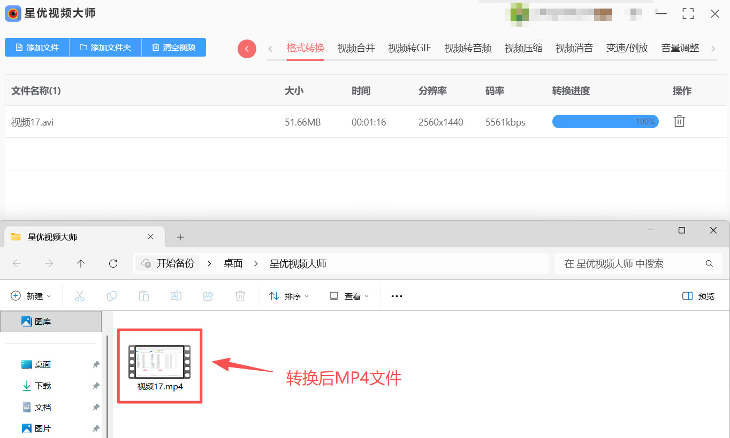Click the 100% conversion progress bar

click(x=605, y=122)
